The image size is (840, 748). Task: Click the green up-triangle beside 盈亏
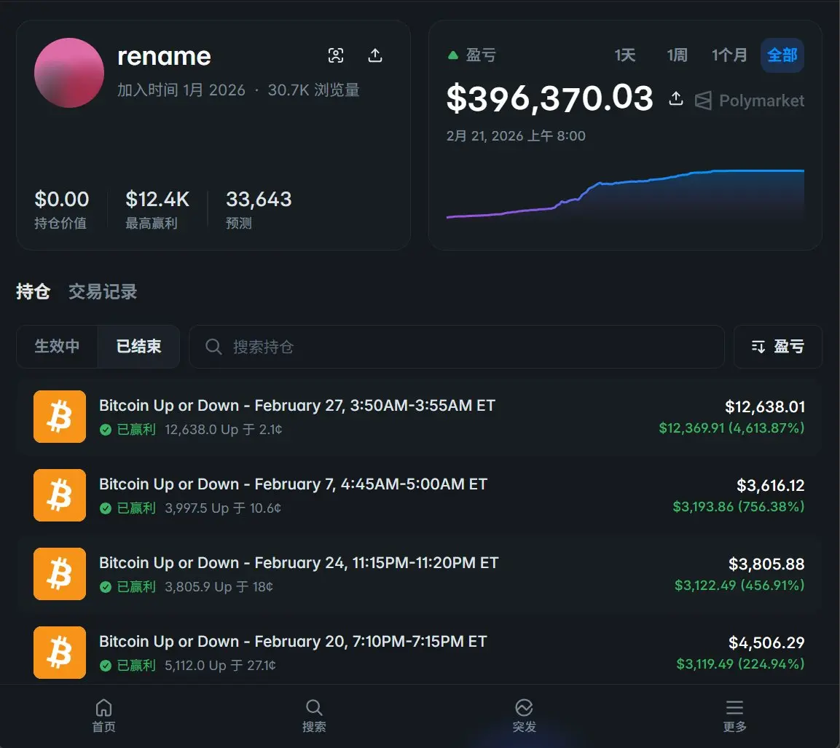tap(452, 55)
